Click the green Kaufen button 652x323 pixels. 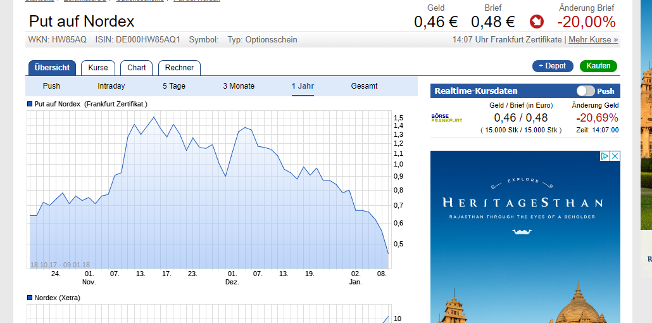click(598, 66)
